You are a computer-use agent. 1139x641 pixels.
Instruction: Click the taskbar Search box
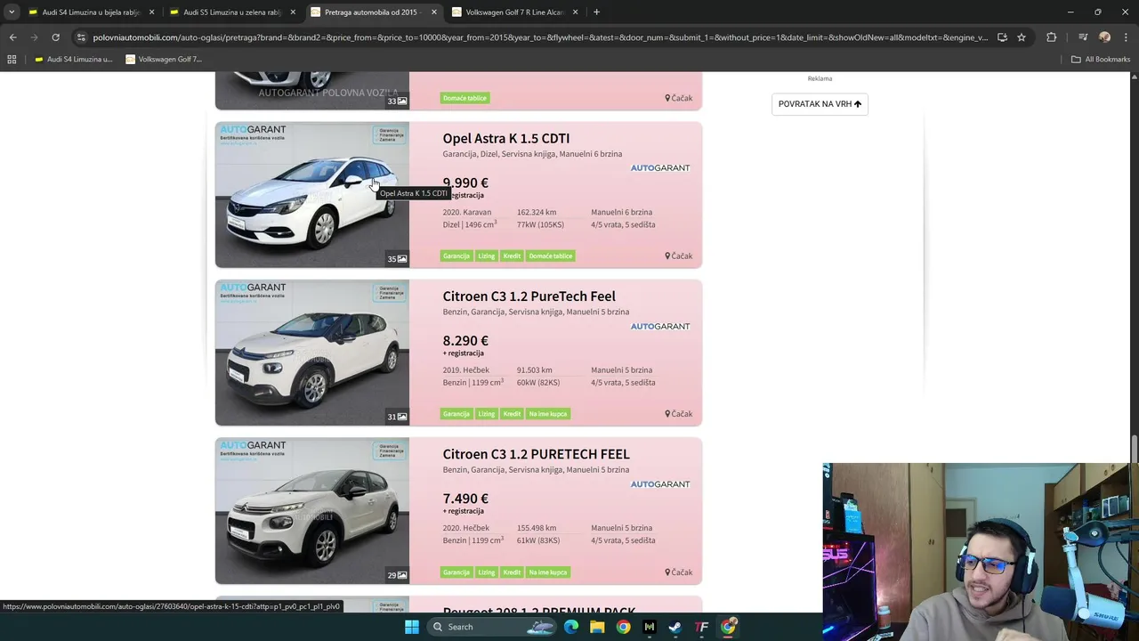point(492,627)
